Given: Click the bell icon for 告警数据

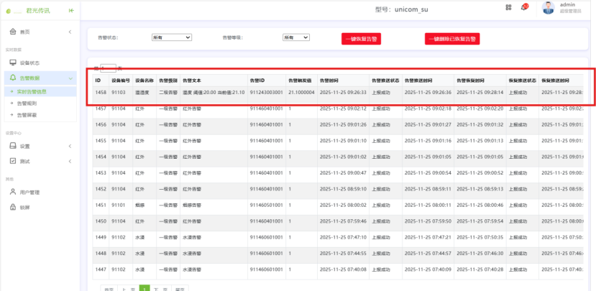Looking at the screenshot, I should (12, 78).
